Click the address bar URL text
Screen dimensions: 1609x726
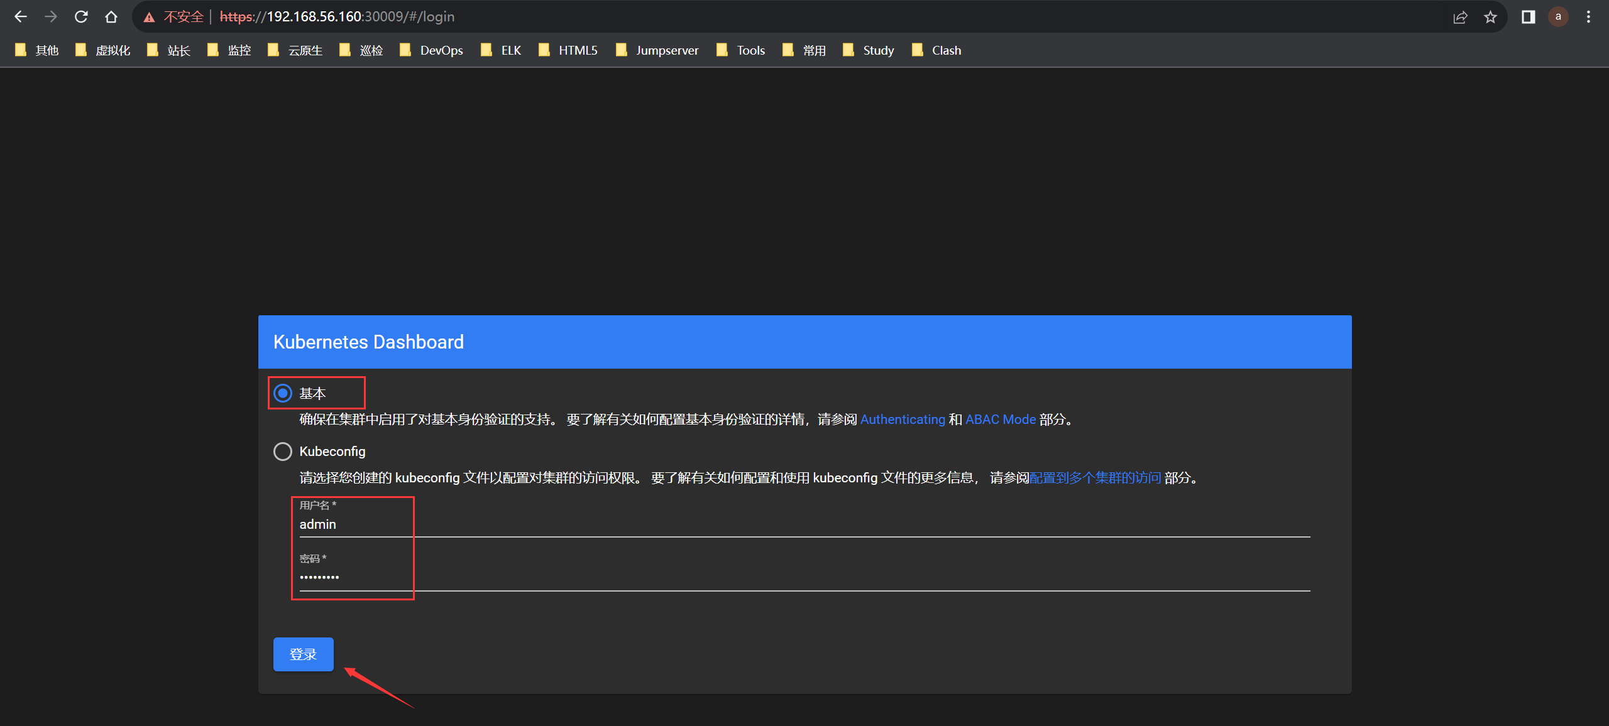tap(337, 17)
